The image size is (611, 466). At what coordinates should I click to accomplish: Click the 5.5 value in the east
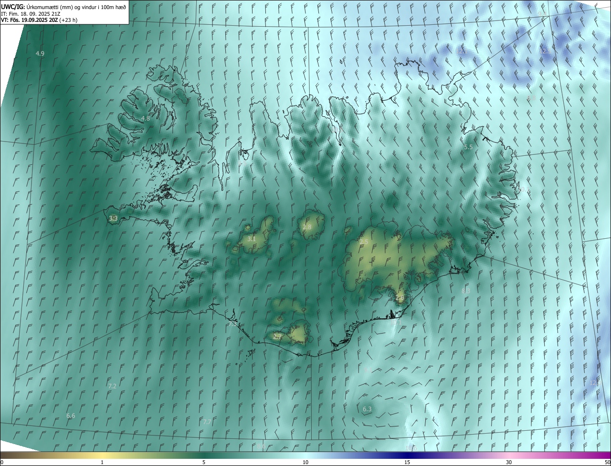[468, 147]
